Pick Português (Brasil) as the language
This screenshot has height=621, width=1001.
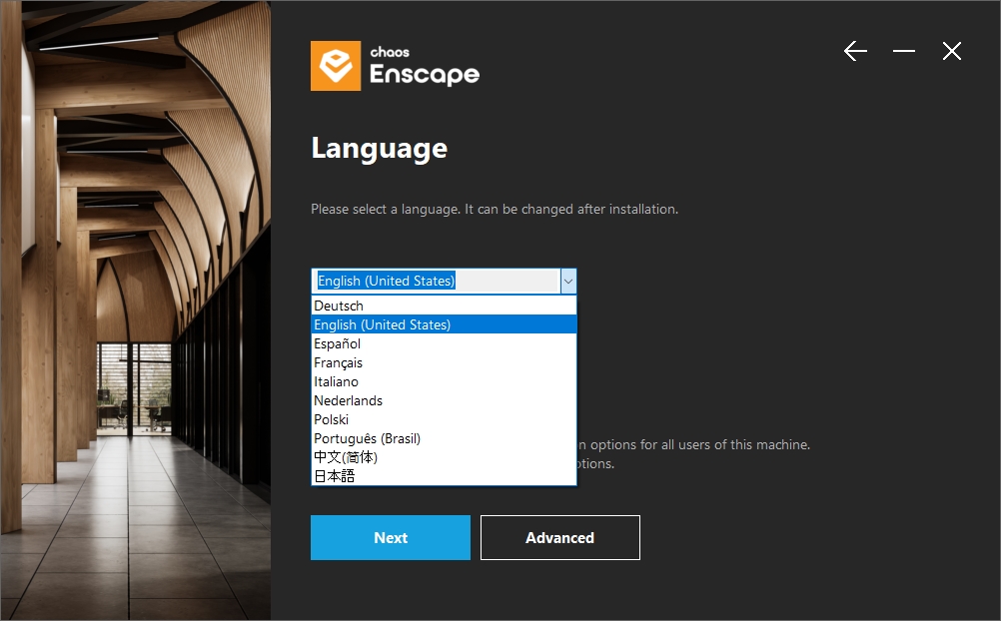point(444,438)
